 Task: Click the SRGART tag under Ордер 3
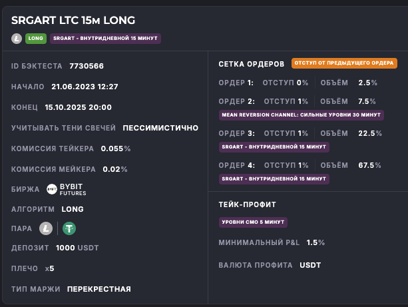pyautogui.click(x=274, y=147)
